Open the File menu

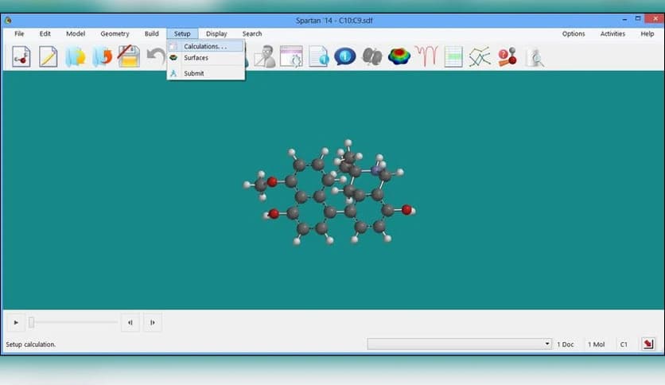[x=19, y=33]
